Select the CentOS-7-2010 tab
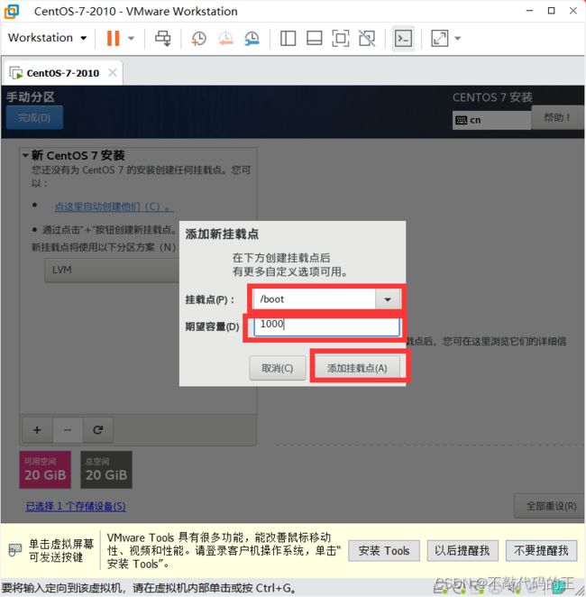The image size is (586, 597). 62,73
